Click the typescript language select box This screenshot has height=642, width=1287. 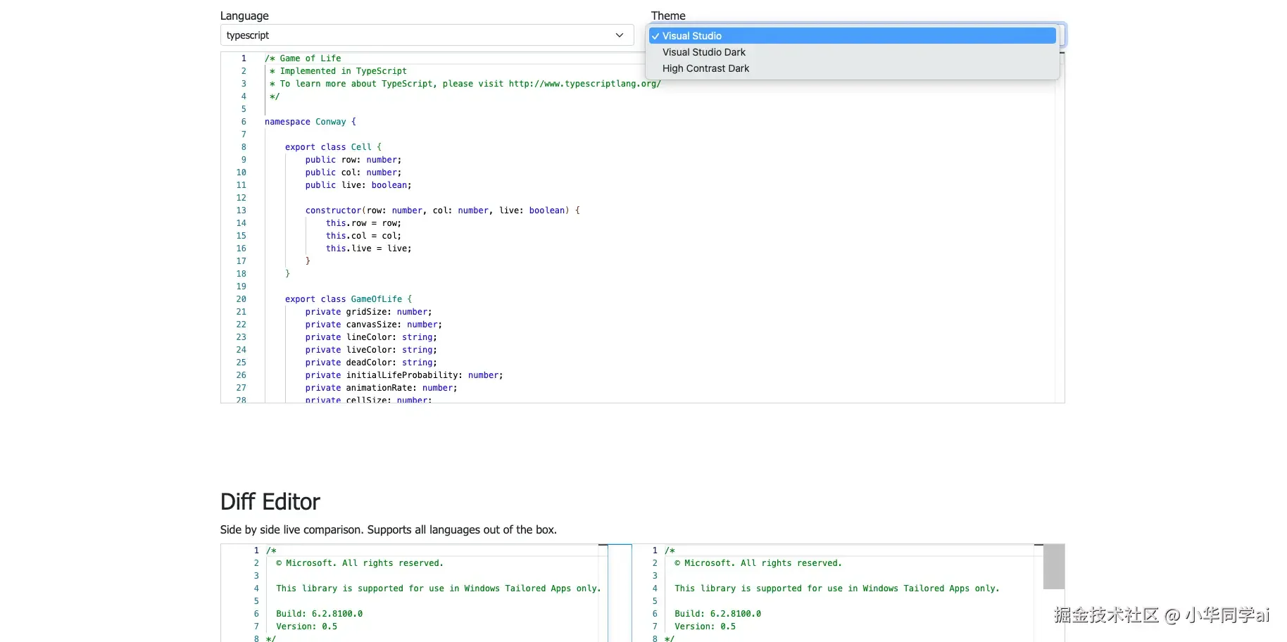(x=427, y=35)
